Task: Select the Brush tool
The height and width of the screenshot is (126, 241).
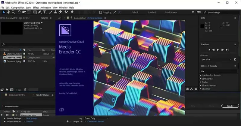Action: pyautogui.click(x=51, y=12)
